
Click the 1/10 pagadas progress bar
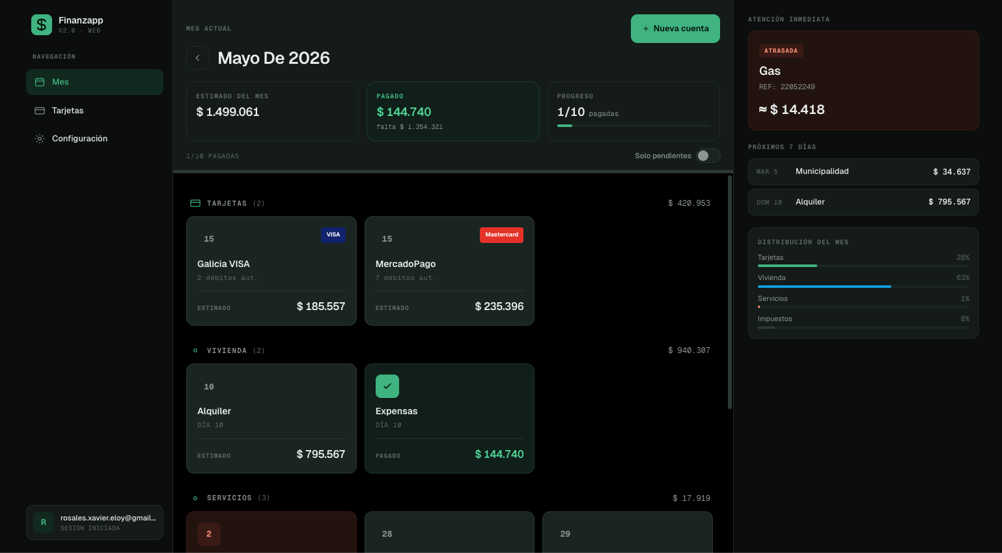(x=633, y=126)
